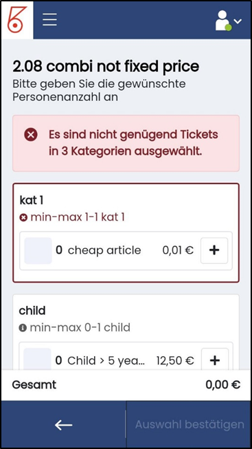
Task: Click the child category heading
Action: 32,310
